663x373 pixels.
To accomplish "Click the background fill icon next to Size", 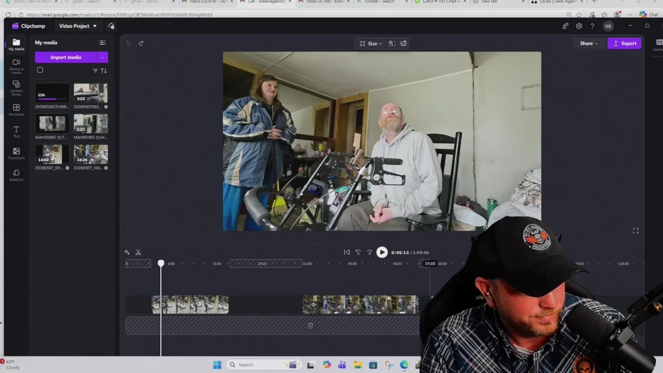I will pyautogui.click(x=392, y=44).
